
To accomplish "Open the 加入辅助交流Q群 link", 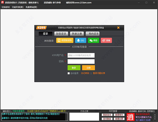I will tap(143, 120).
